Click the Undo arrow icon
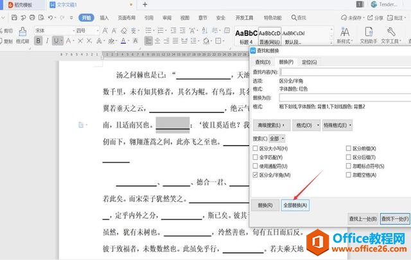 coord(50,17)
